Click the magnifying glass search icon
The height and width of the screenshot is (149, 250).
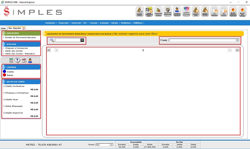(52, 40)
